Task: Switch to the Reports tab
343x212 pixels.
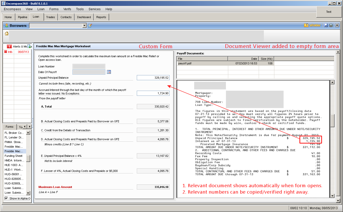Action: 101,17
